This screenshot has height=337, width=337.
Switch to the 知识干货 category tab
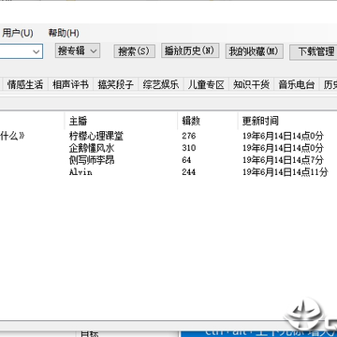(252, 84)
